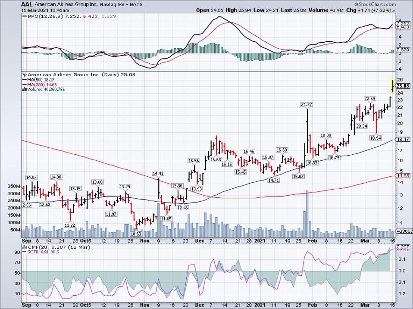This screenshot has width=413, height=309.
Task: Click the 22.59 high price label
Action: tap(370, 98)
